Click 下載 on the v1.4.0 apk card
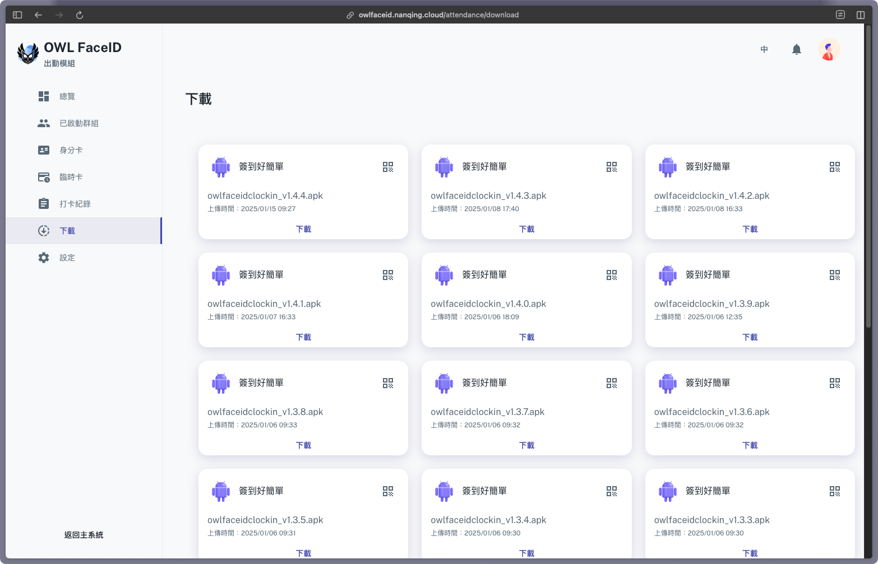This screenshot has height=564, width=878. [526, 337]
